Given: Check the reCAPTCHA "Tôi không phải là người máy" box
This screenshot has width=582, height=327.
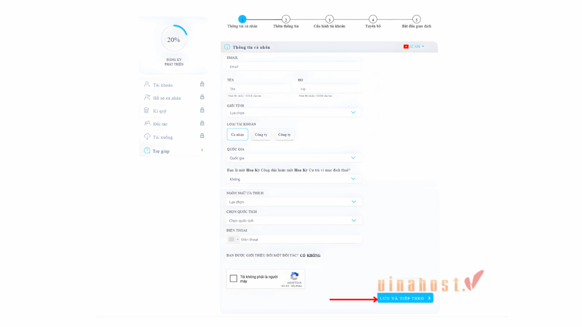Looking at the screenshot, I should [x=234, y=278].
